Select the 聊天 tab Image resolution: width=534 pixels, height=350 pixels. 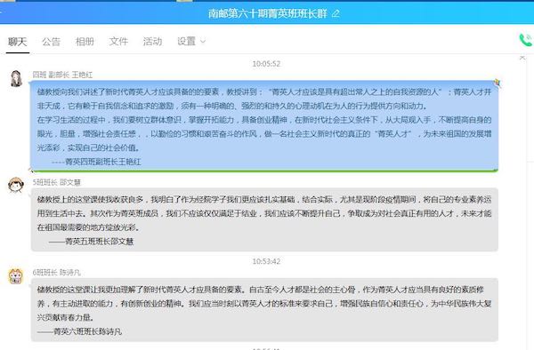(x=18, y=42)
